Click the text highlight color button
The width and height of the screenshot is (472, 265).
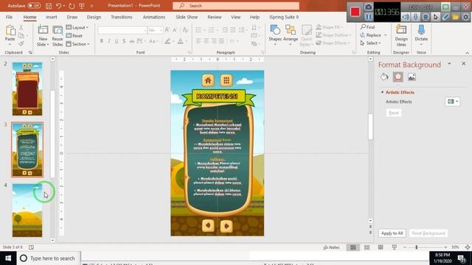[x=167, y=41]
